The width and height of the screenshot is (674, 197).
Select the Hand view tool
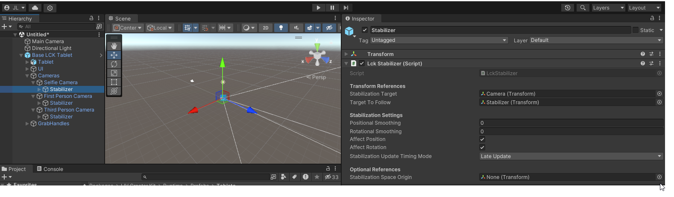pyautogui.click(x=114, y=46)
